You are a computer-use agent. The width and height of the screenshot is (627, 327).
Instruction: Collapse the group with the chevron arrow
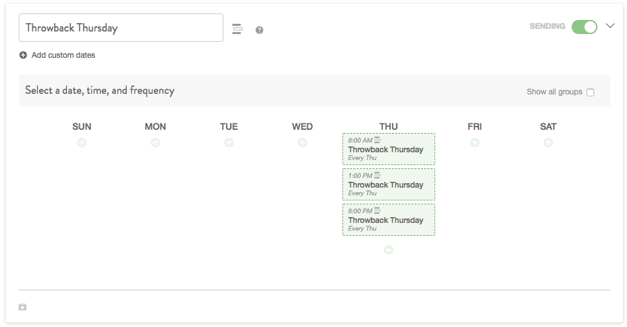coord(610,26)
